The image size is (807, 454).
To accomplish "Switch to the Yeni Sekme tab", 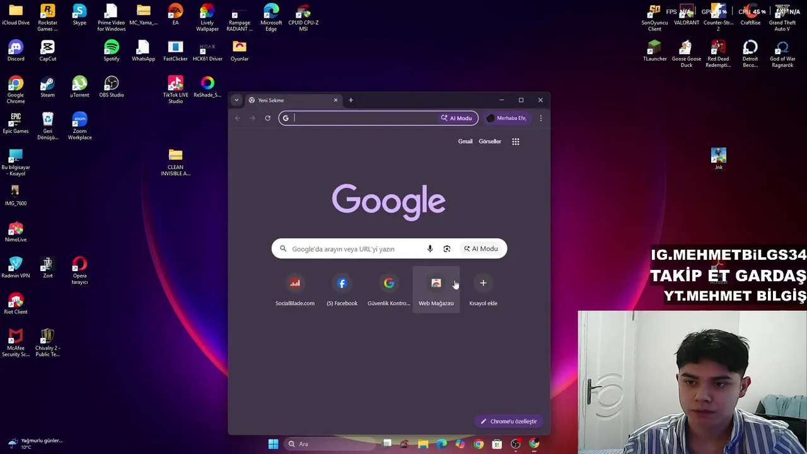I will (293, 100).
